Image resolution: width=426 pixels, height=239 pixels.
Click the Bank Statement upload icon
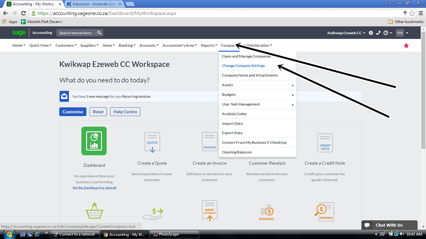point(210,211)
